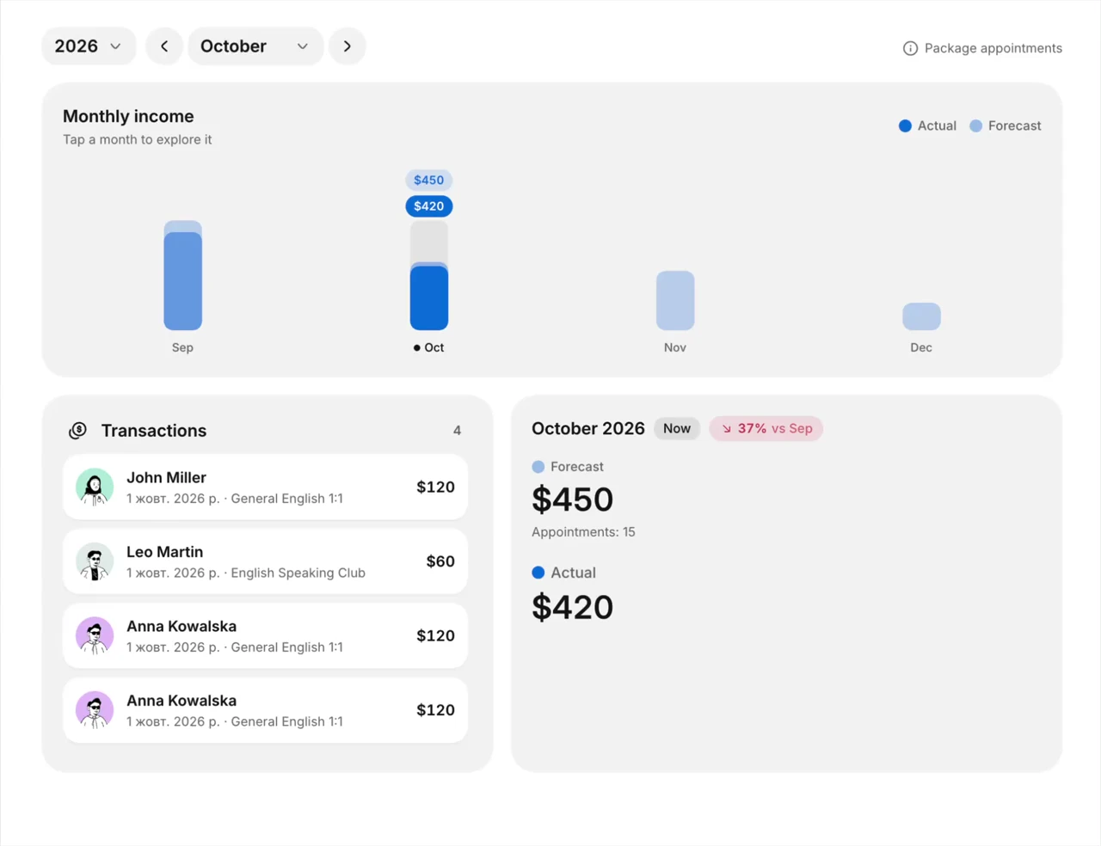Click John Miller's avatar
Image resolution: width=1101 pixels, height=846 pixels.
(95, 487)
